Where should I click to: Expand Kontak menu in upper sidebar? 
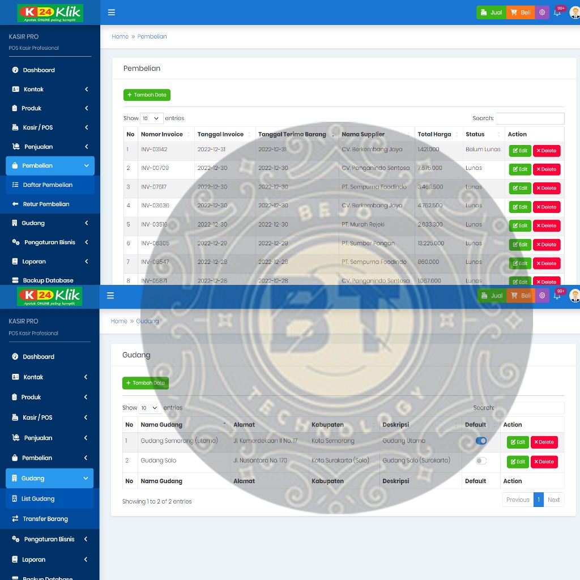[50, 89]
